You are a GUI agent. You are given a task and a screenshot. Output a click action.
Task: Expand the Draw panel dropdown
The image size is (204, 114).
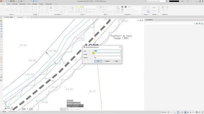(x=12, y=15)
